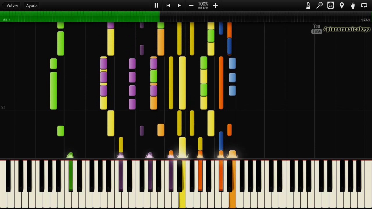Open the zoom magnifier tool

point(319,5)
